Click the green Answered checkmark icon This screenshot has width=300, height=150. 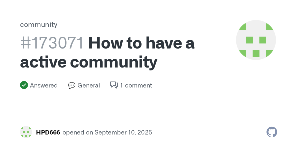coord(24,85)
